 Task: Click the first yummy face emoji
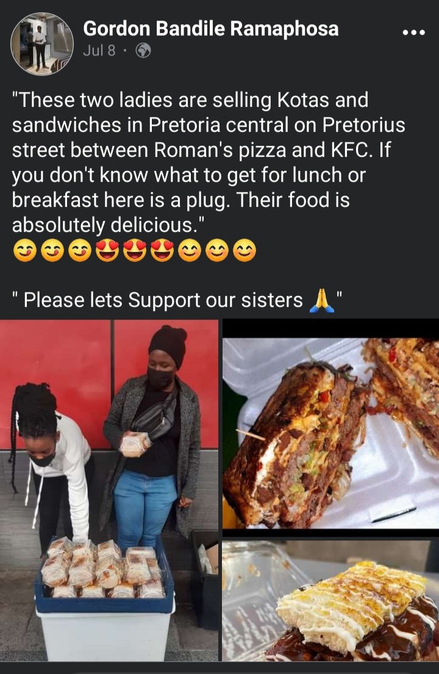(x=25, y=251)
